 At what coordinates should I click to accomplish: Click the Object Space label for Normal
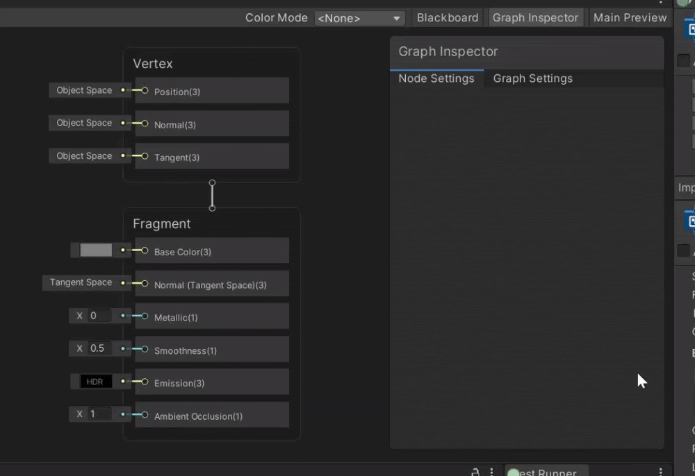pos(84,123)
